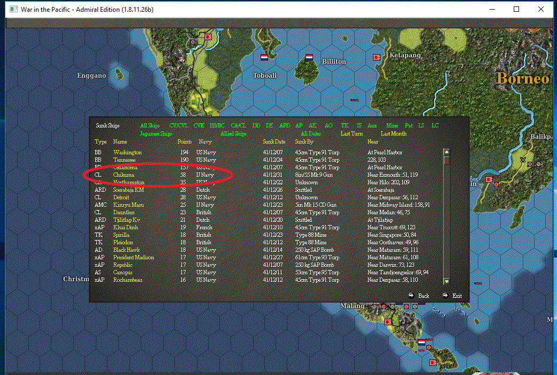Show only Japanese Ships

coord(156,134)
